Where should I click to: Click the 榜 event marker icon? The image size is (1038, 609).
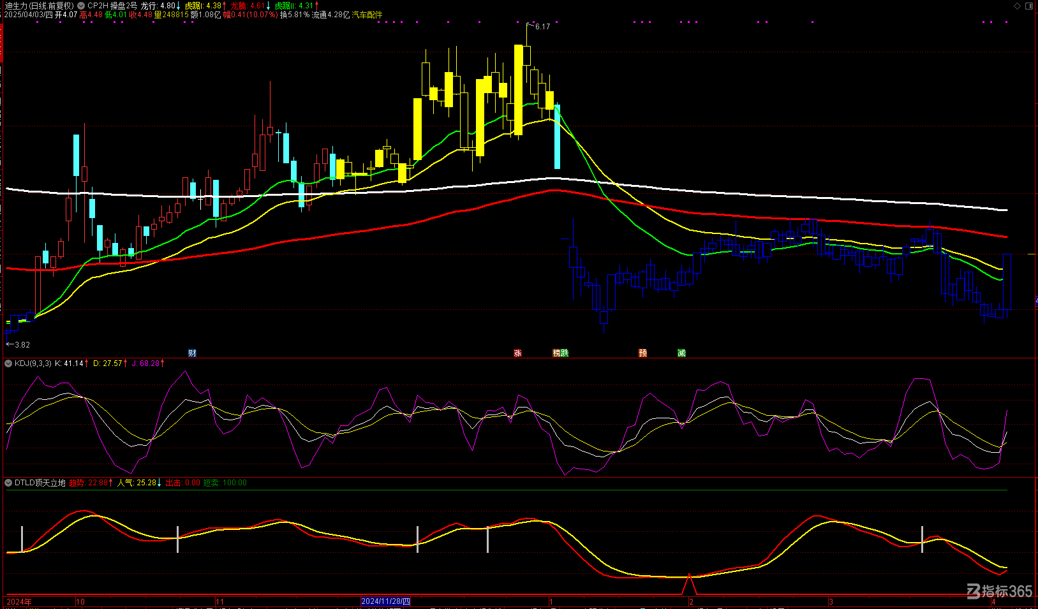click(556, 353)
